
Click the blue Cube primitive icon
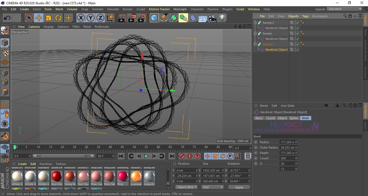click(154, 18)
